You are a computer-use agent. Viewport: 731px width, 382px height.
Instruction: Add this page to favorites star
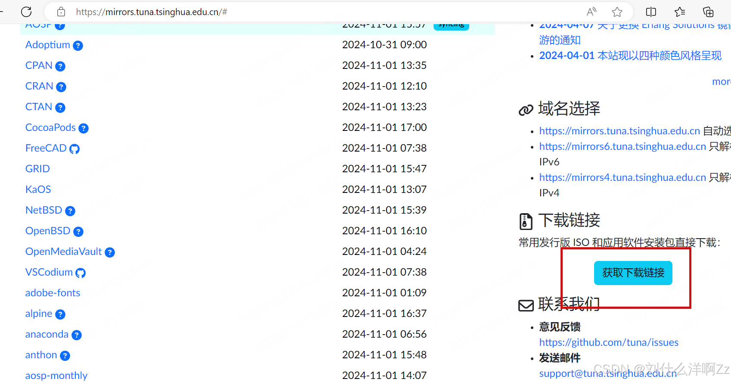pyautogui.click(x=617, y=12)
